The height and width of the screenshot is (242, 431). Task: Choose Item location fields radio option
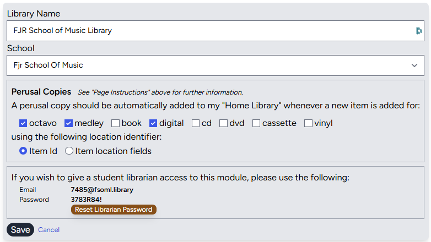coord(69,151)
